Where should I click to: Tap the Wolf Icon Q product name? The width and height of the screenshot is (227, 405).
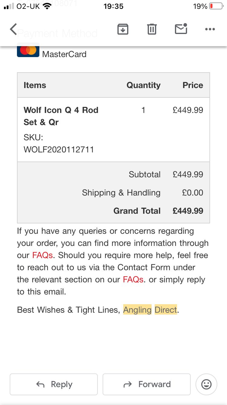61,116
